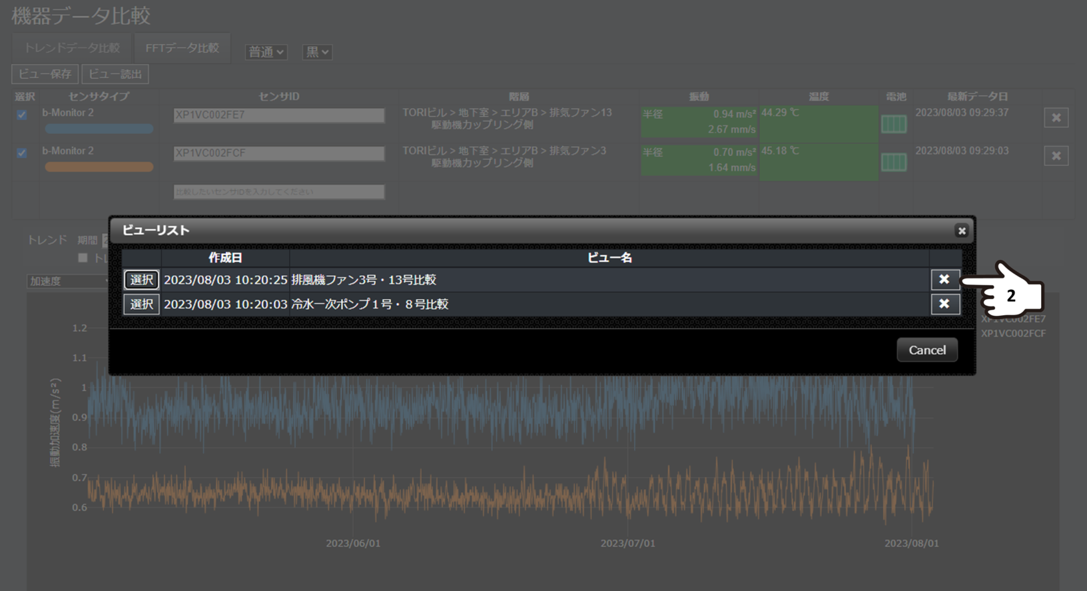
Task: Open the 普通 dropdown
Action: tap(266, 52)
